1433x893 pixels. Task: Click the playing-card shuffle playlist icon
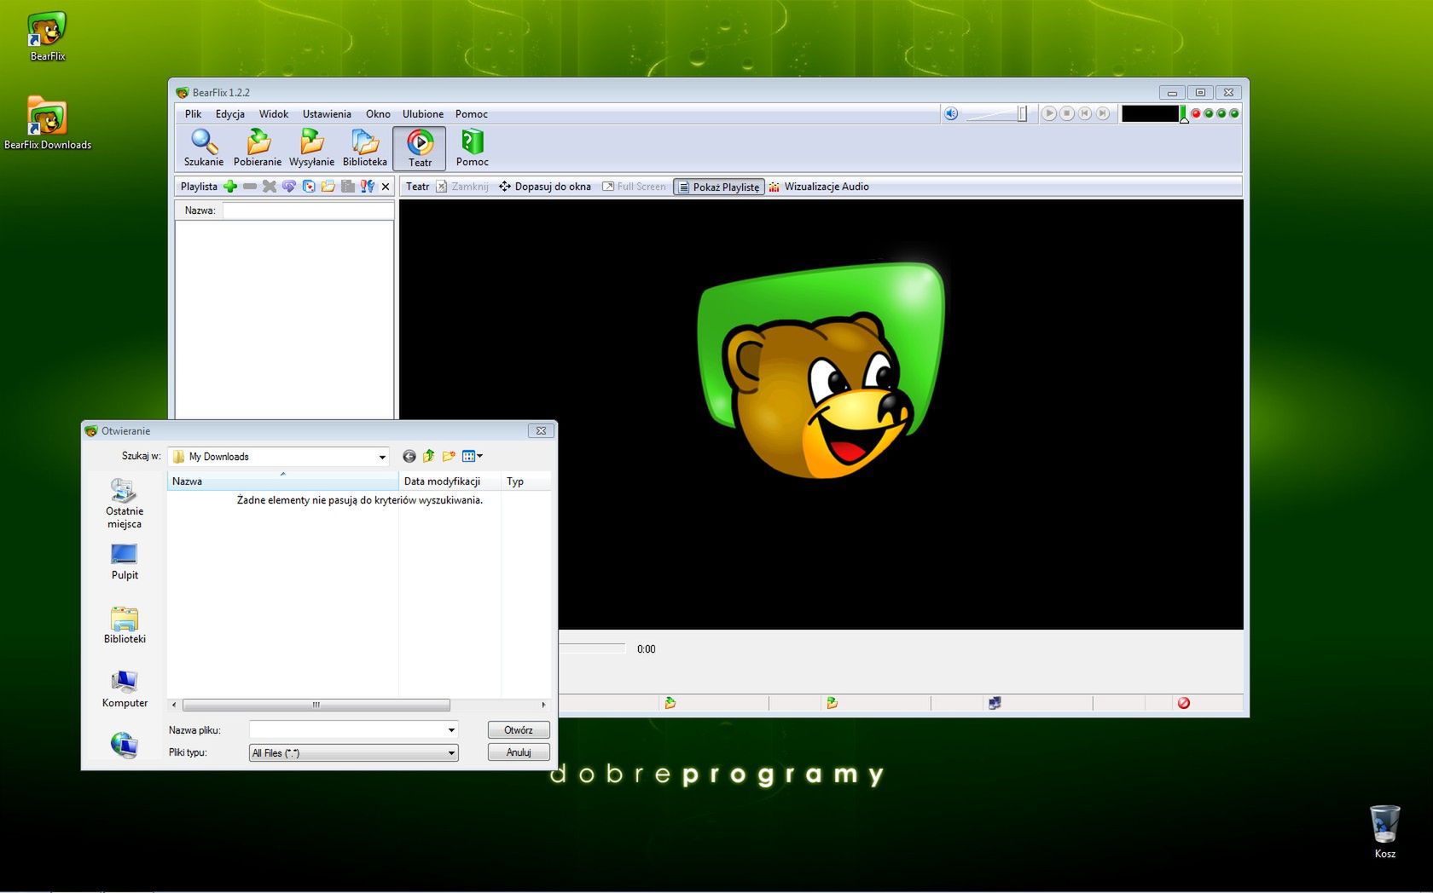click(x=309, y=187)
